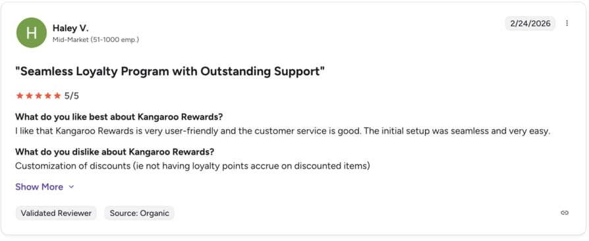Open reviewer name Haley V.
The width and height of the screenshot is (589, 241).
[x=70, y=28]
